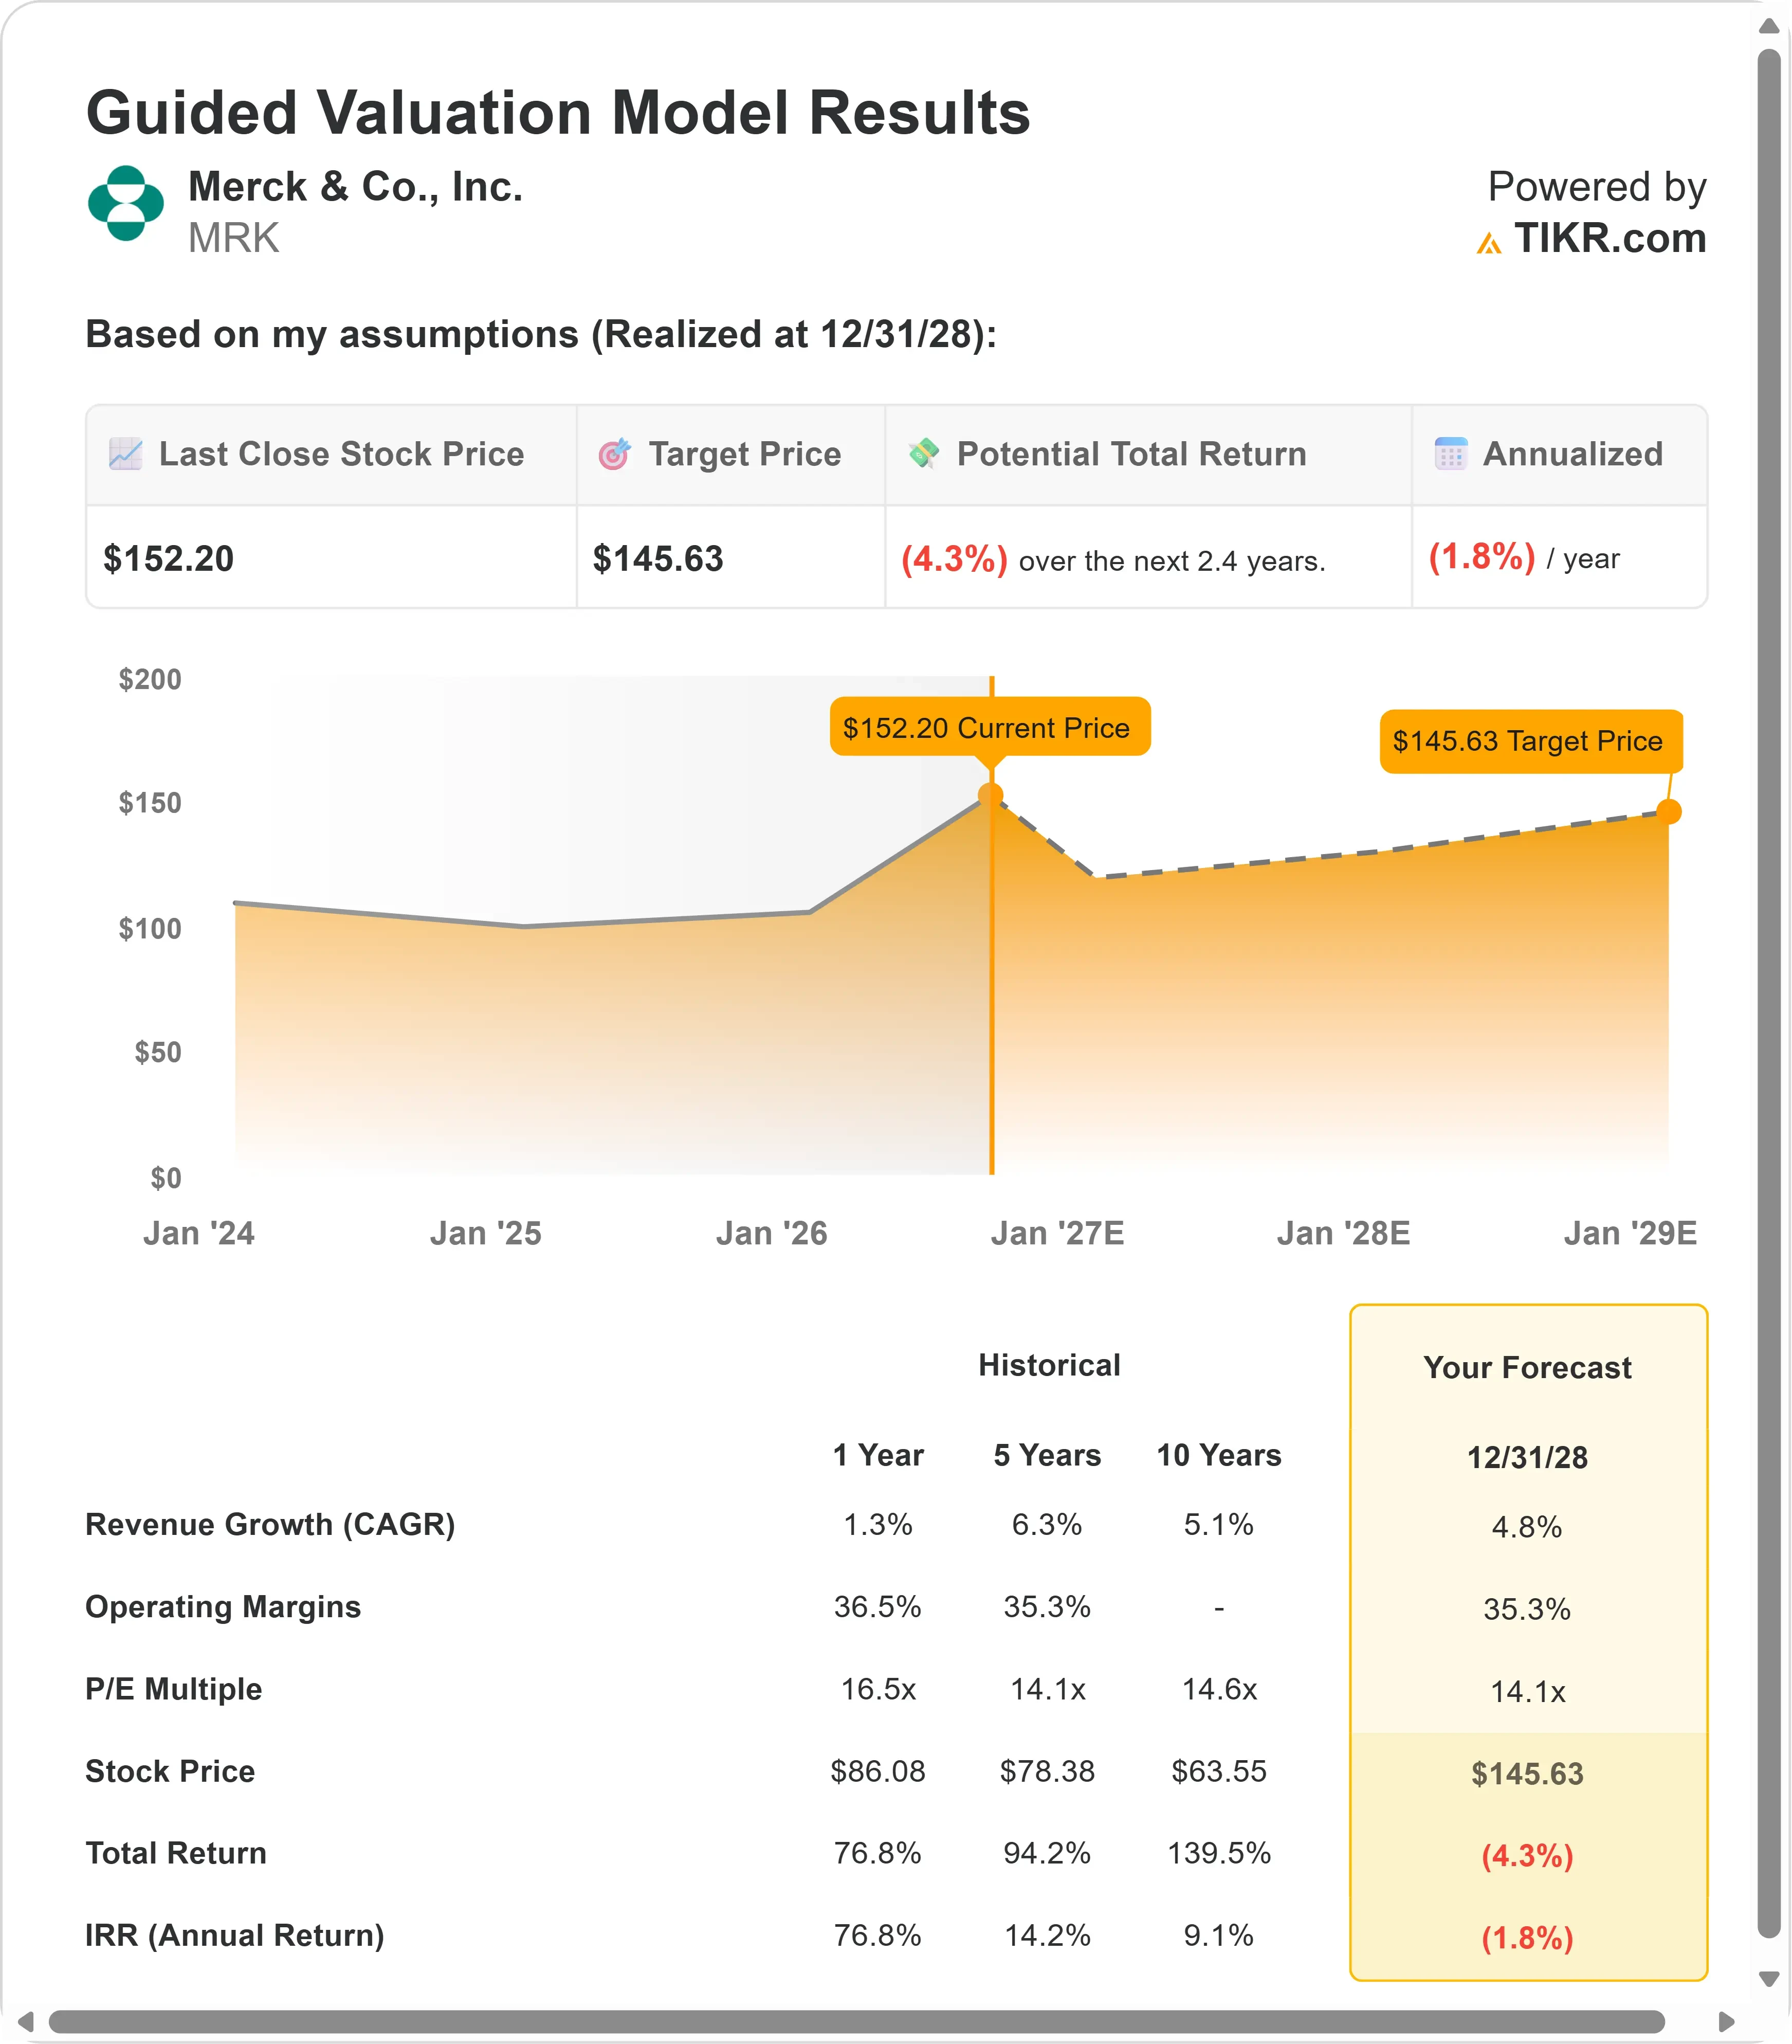
Task: Click the horizontal scrollbar left arrow
Action: coord(26,2021)
